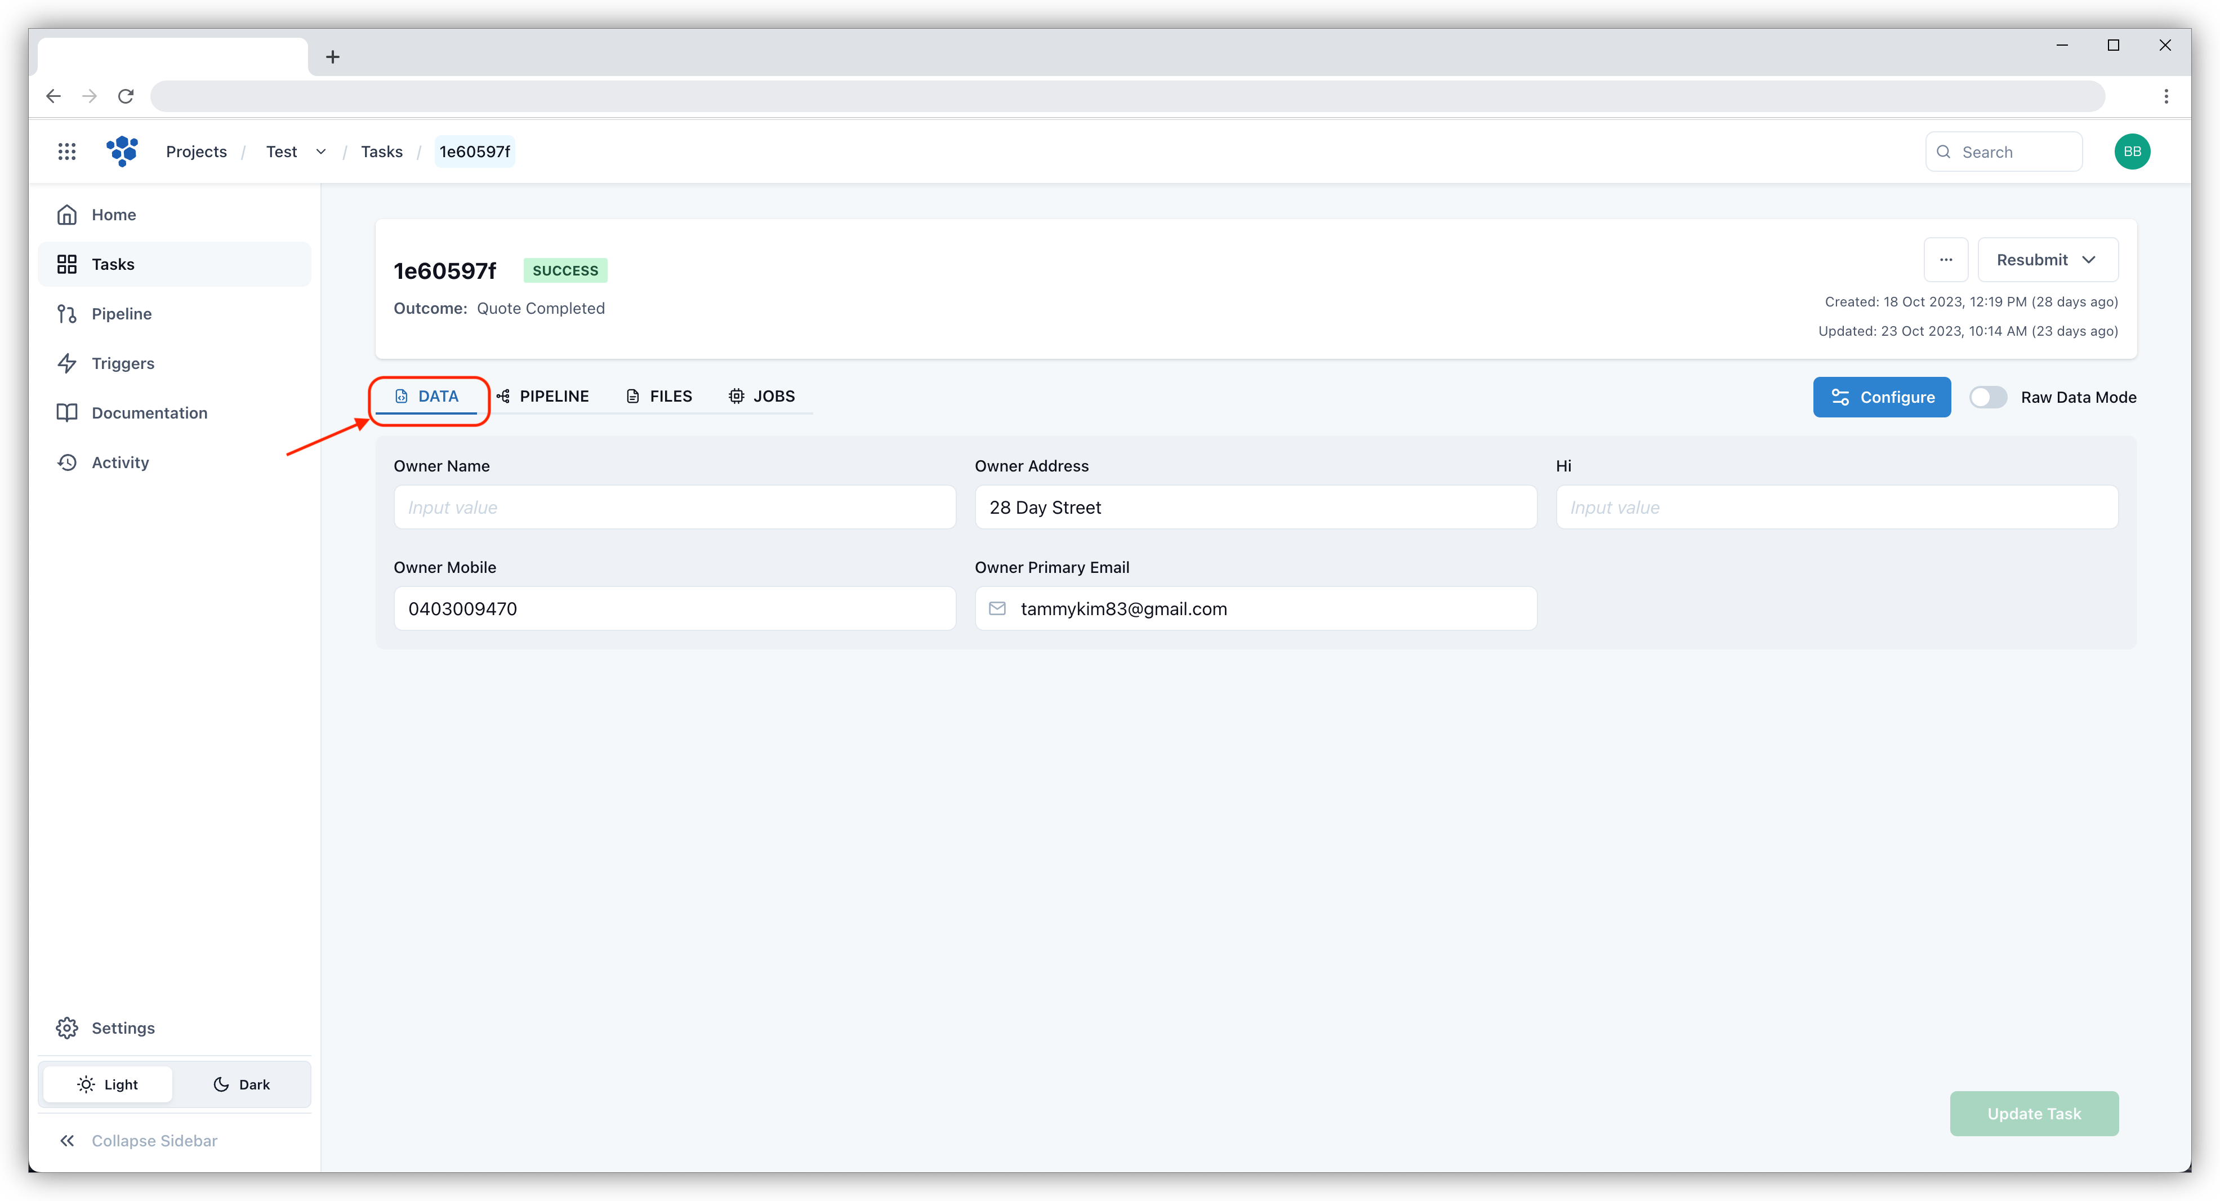The height and width of the screenshot is (1201, 2220).
Task: Open the more actions ellipsis menu
Action: [1946, 260]
